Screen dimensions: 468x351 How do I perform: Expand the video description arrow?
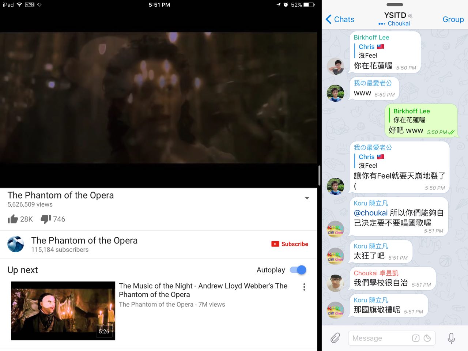307,198
